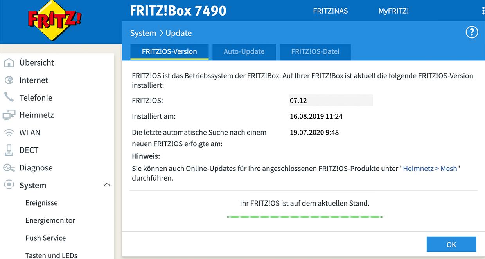Image resolution: width=485 pixels, height=259 pixels.
Task: Click the DECT handset icon
Action: (9, 150)
